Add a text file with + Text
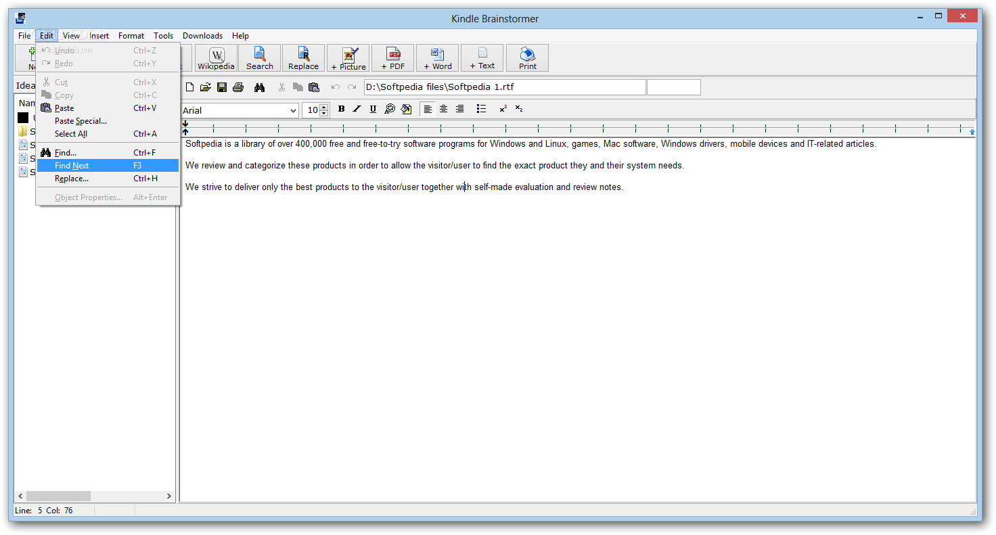This screenshot has width=996, height=535. (x=482, y=58)
